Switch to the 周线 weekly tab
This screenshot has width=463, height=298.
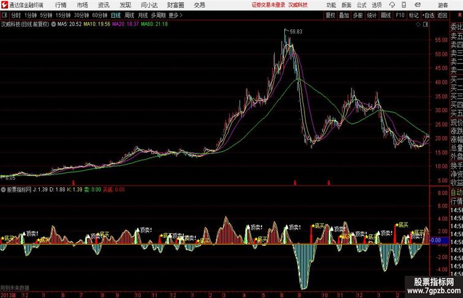[x=129, y=15]
